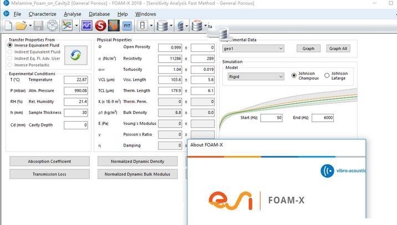The image size is (397, 225).
Task: Click the multi-colored curves graph icon
Action: 67,26
